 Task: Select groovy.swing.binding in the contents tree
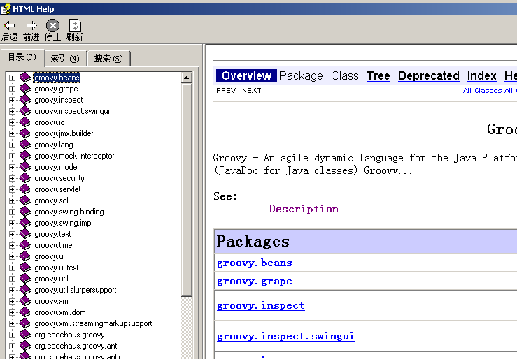(x=69, y=212)
